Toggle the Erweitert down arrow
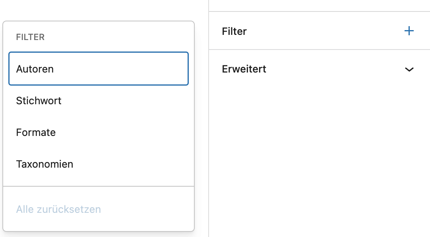430x237 pixels. pyautogui.click(x=409, y=69)
